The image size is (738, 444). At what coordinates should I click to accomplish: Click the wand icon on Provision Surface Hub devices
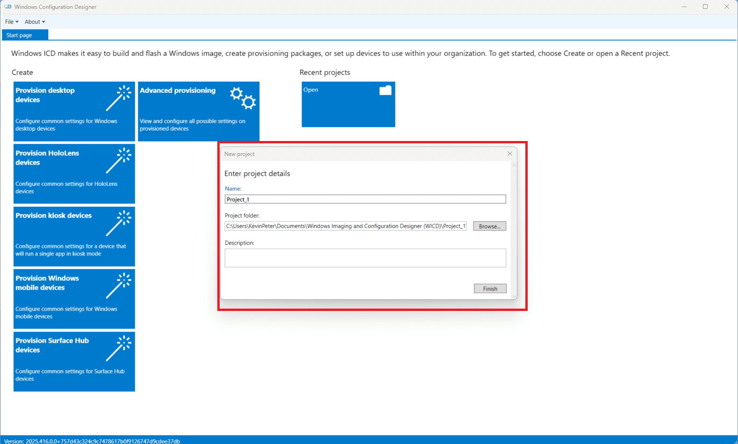coord(119,348)
